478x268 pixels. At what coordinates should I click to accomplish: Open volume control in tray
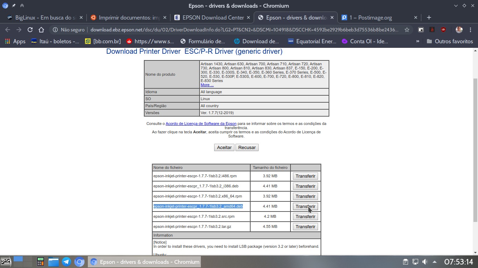(x=425, y=262)
